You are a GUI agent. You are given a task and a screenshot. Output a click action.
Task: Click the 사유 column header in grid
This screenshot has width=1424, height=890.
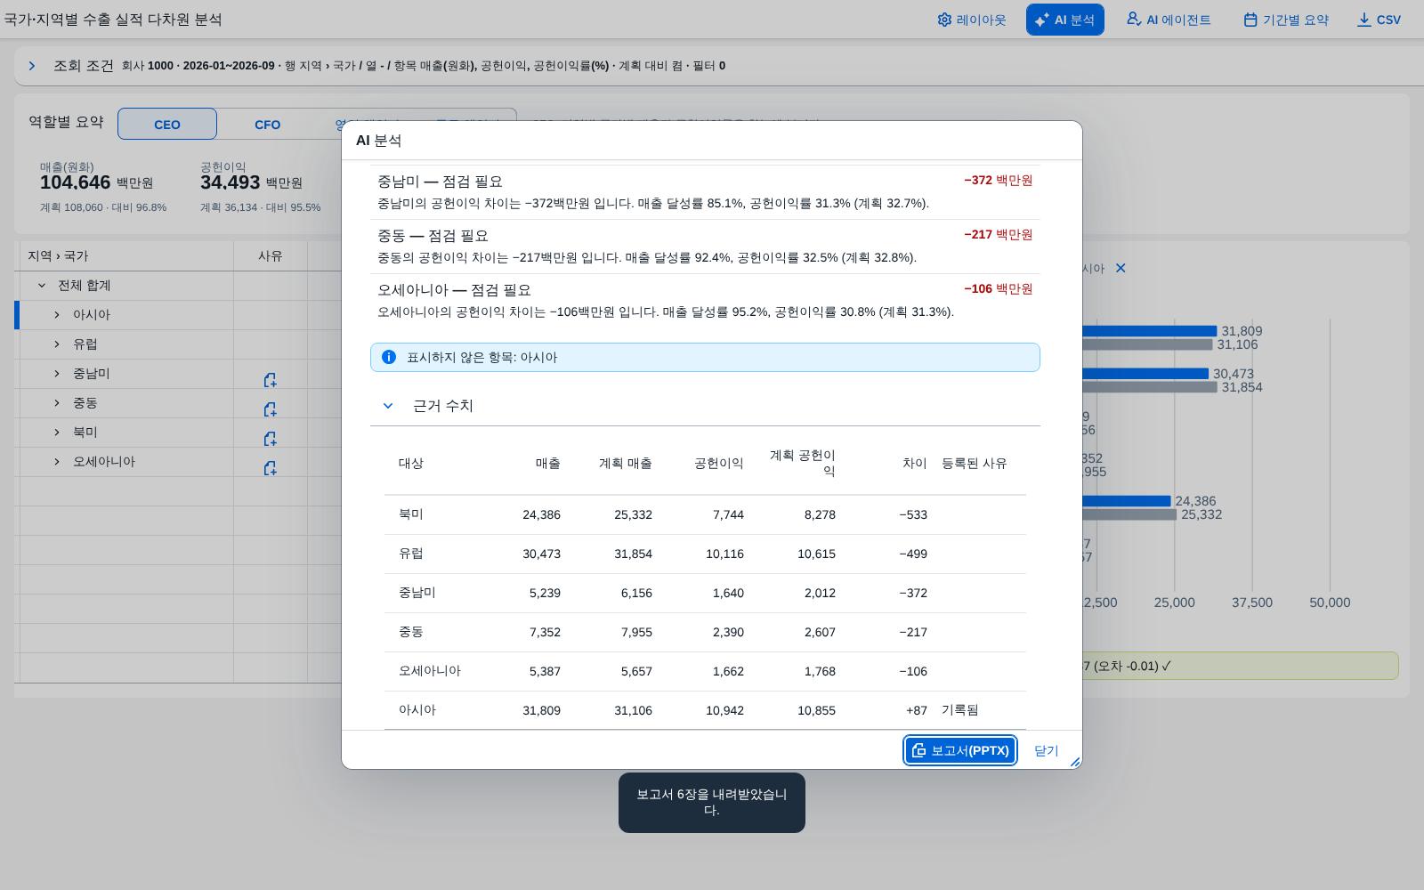271,256
